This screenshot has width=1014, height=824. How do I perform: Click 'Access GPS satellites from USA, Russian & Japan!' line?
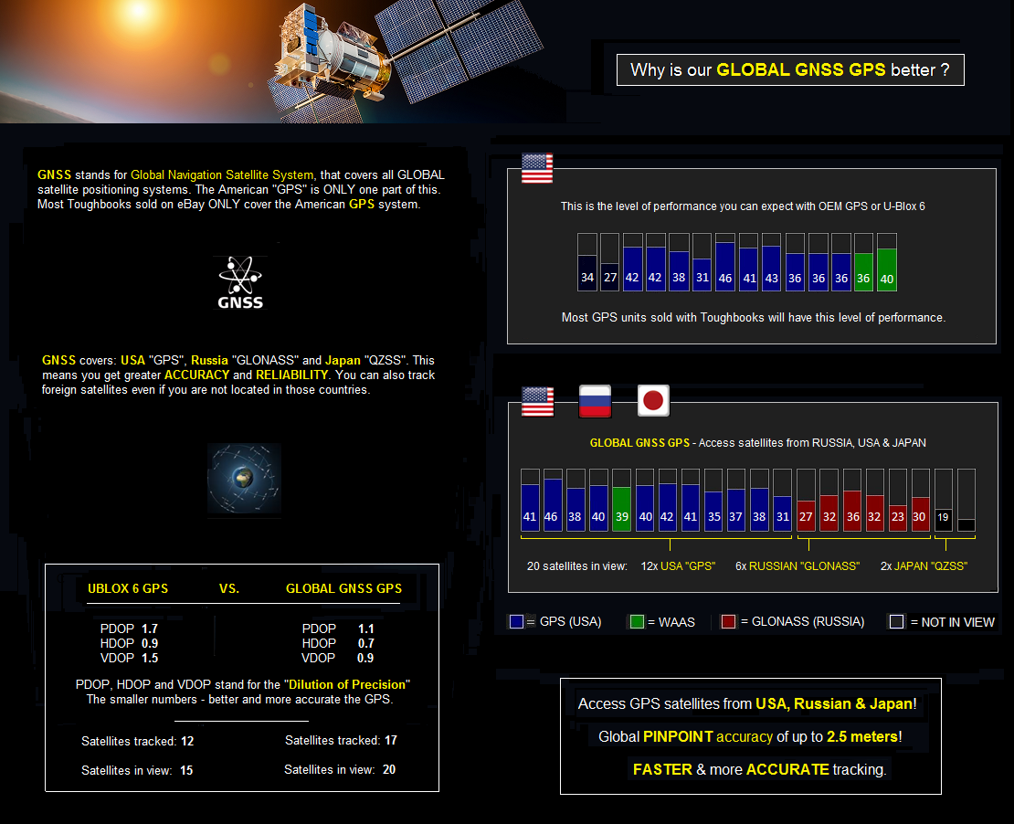747,703
